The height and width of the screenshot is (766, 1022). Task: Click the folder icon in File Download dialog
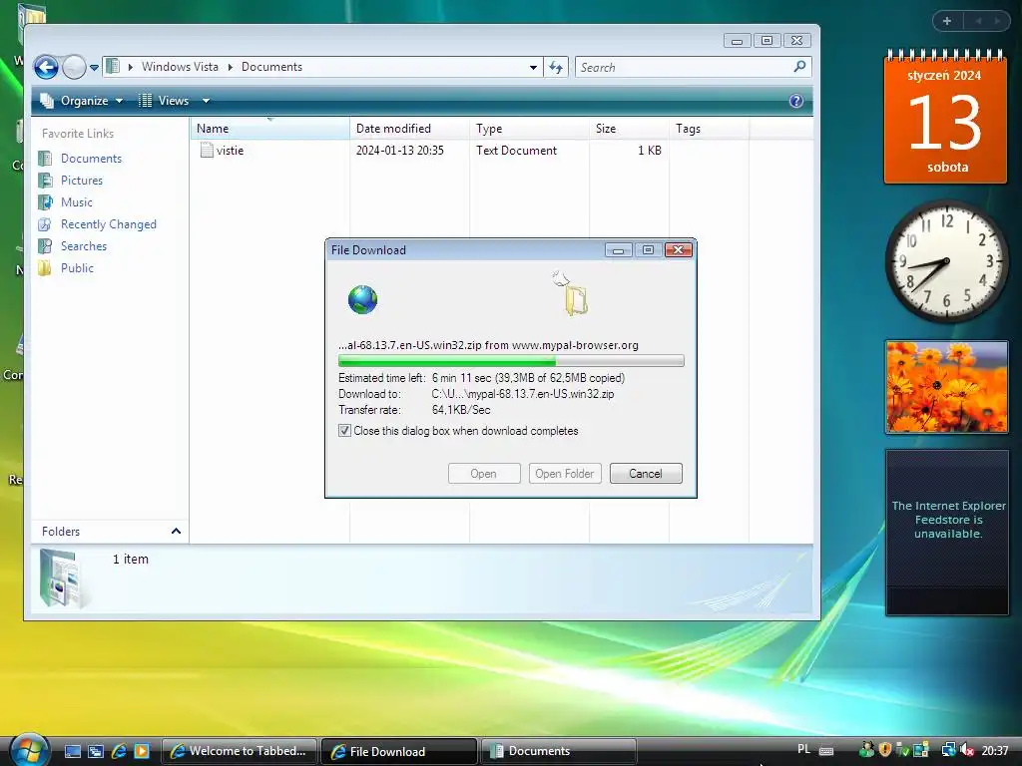click(x=576, y=300)
